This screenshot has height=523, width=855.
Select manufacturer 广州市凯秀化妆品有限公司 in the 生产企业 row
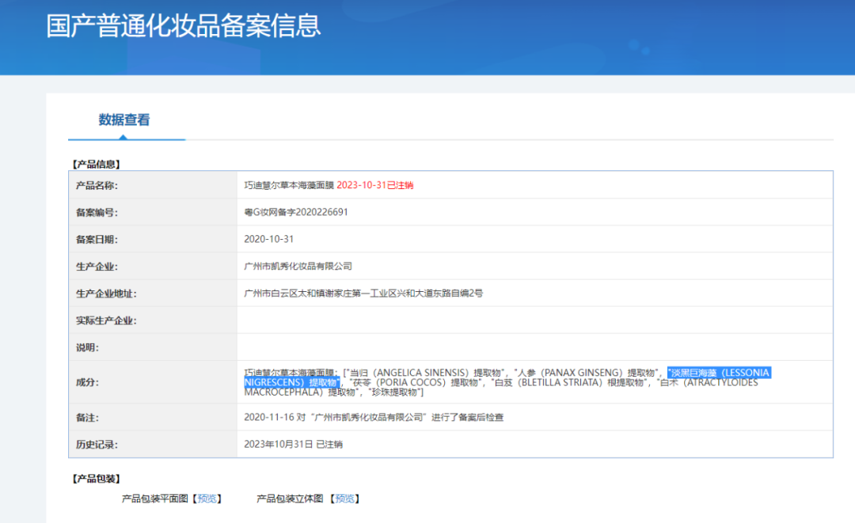pyautogui.click(x=298, y=267)
